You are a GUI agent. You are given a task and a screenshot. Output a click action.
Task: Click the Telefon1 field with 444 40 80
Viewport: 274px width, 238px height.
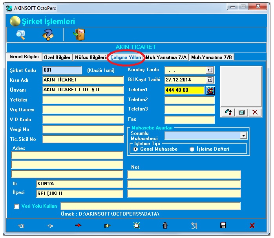tap(184, 90)
